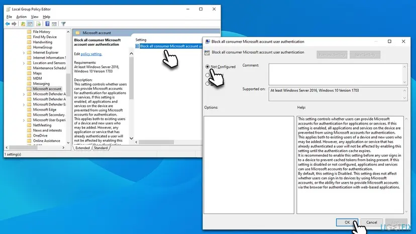Click the Microsoft Edge folder icon

[x=29, y=109]
